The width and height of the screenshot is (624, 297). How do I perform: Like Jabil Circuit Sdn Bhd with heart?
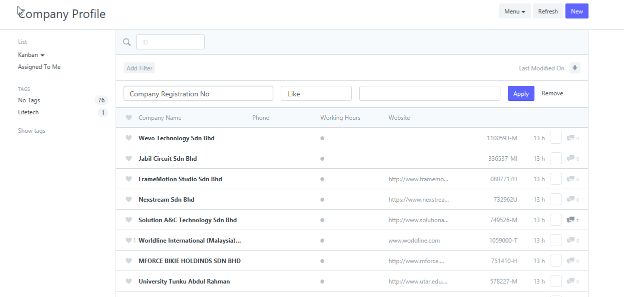pyautogui.click(x=129, y=159)
